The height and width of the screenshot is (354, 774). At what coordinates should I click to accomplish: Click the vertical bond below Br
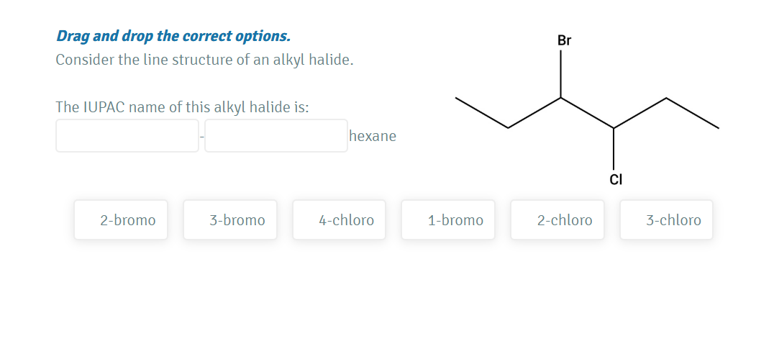(561, 73)
